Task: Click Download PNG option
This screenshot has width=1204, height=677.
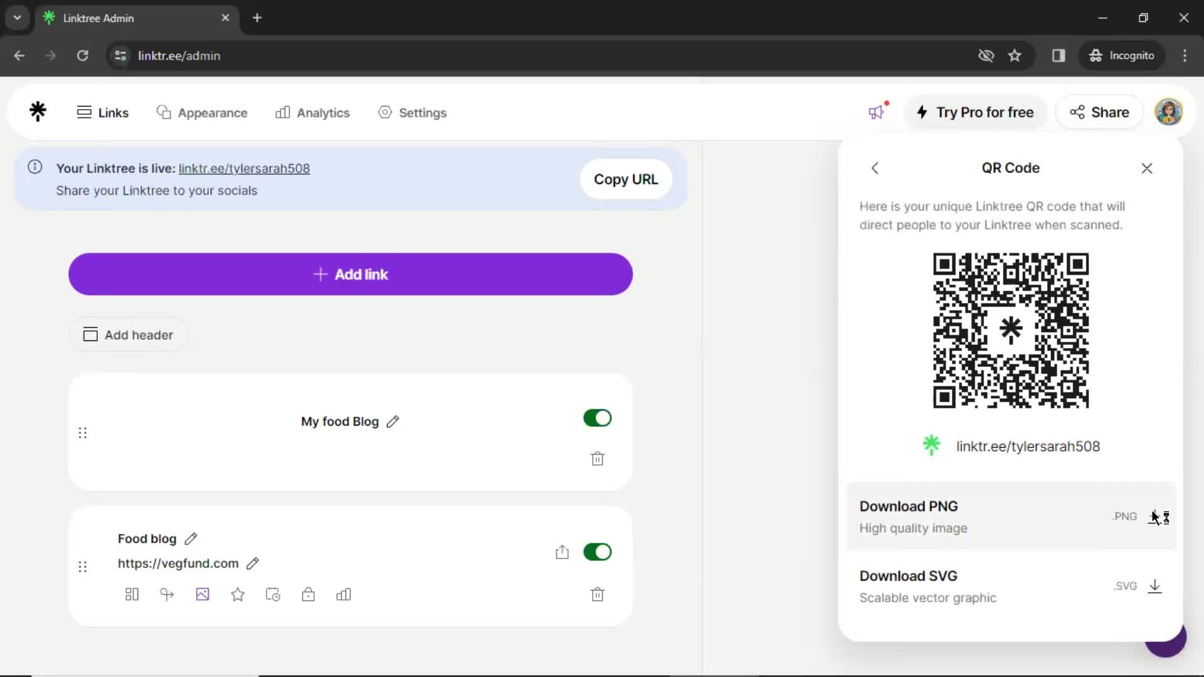Action: point(1011,517)
